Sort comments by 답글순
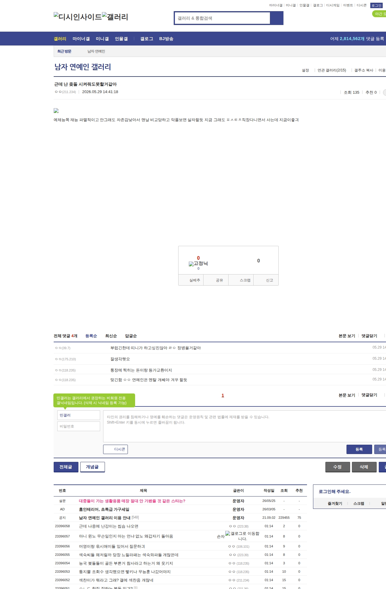This screenshot has height=589, width=386. (131, 336)
